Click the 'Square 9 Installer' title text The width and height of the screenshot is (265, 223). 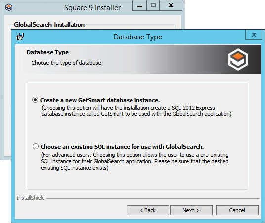click(92, 8)
